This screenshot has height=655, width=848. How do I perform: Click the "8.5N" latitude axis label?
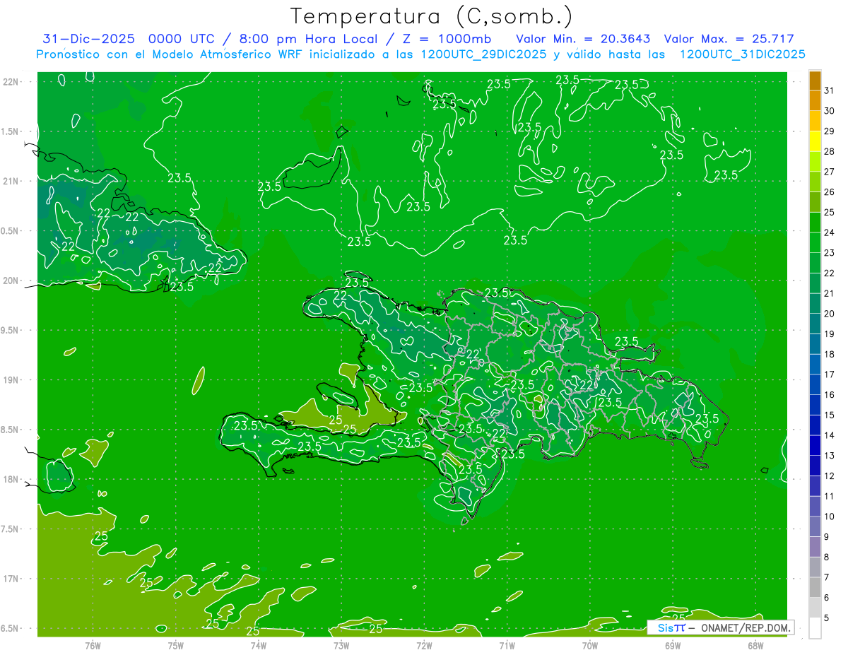(10, 430)
